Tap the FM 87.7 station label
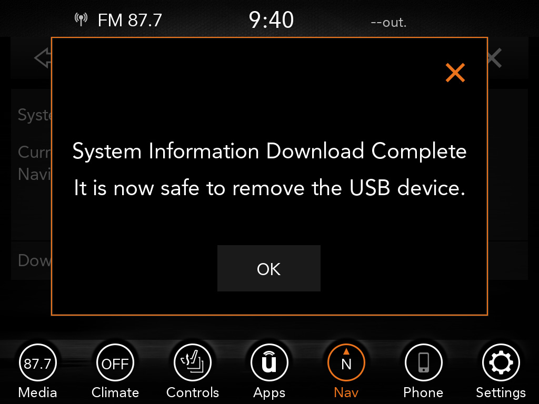Screen dimensions: 539x404 [x=129, y=21]
